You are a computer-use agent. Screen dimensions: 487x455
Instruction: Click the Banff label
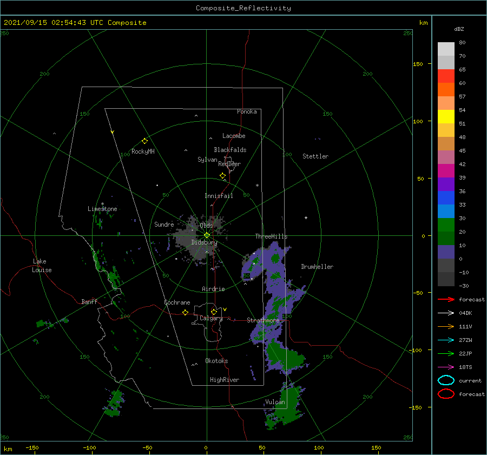[x=89, y=301]
